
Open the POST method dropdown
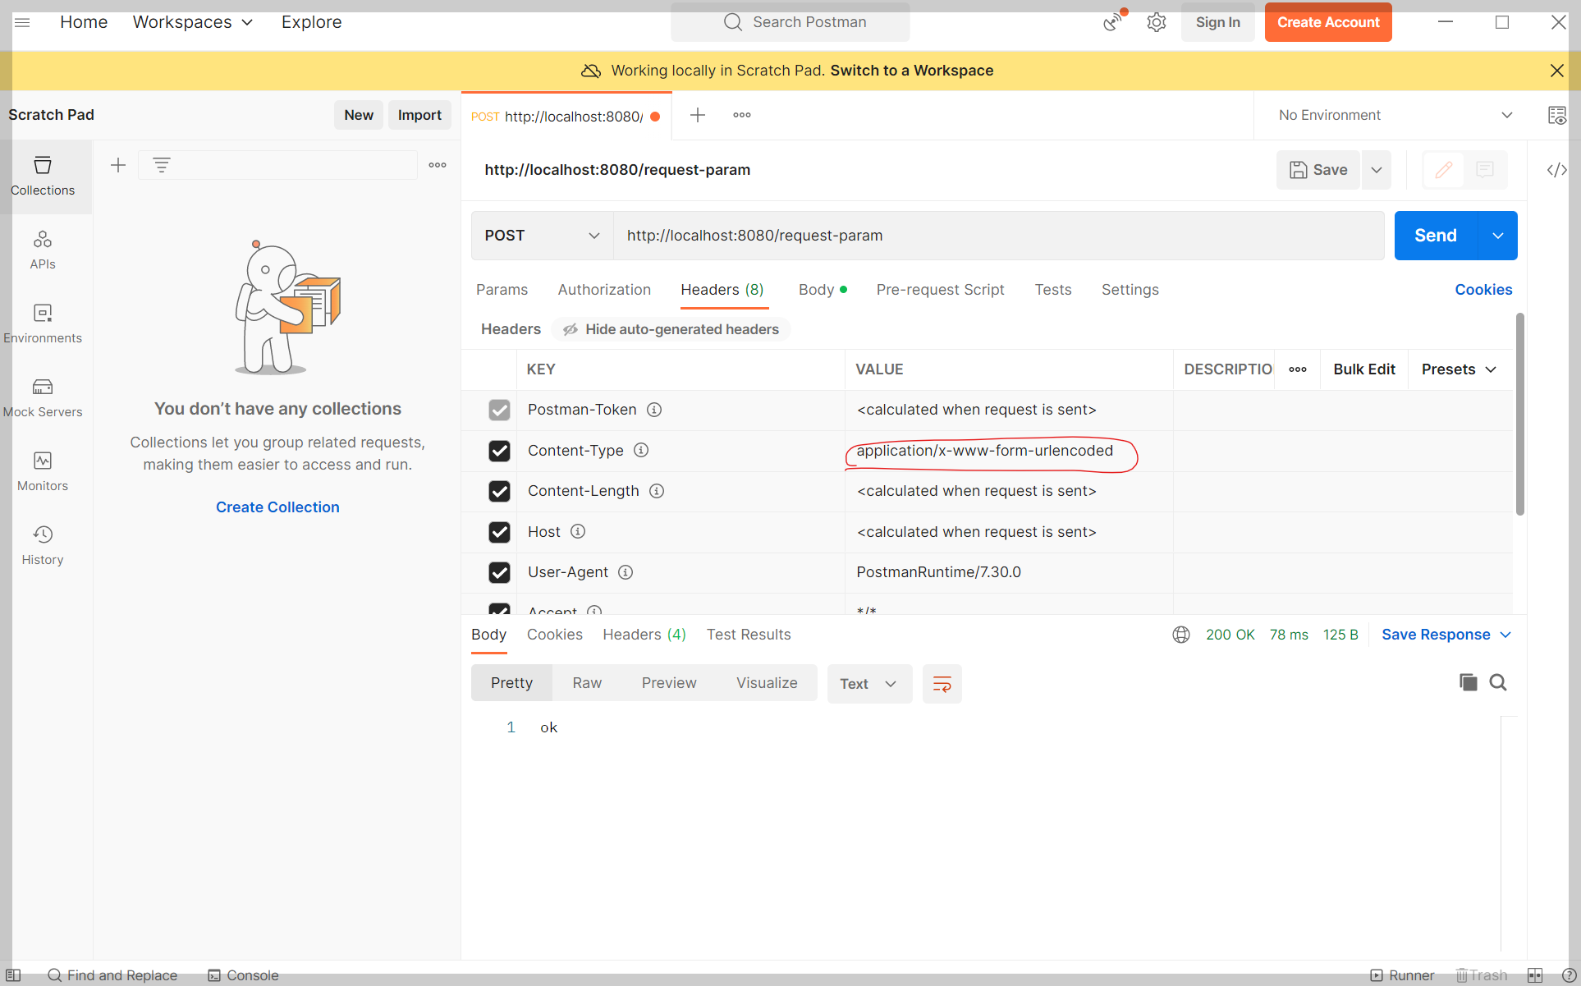[542, 236]
